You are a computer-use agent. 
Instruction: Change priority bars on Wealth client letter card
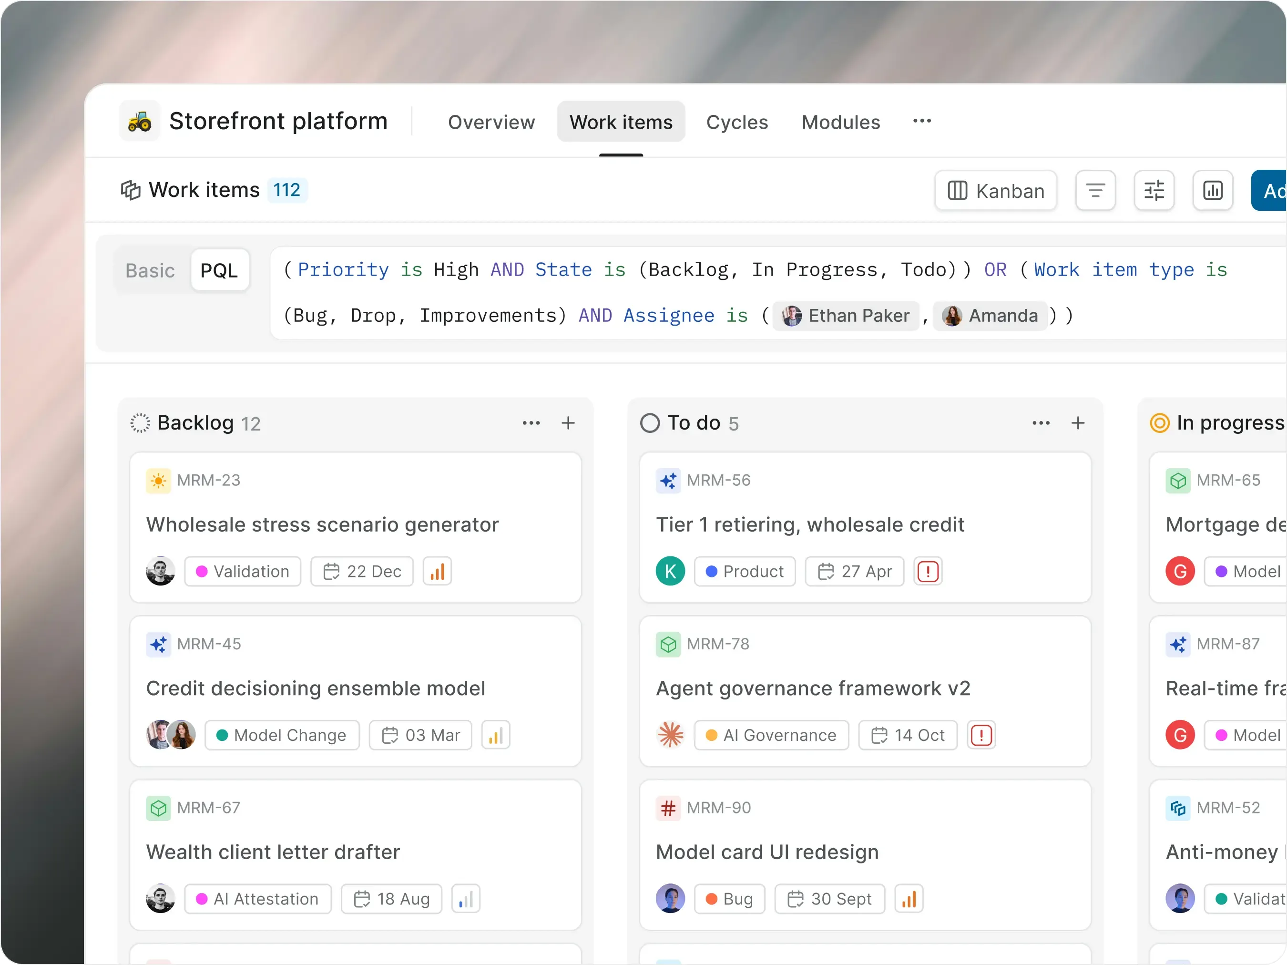click(465, 899)
